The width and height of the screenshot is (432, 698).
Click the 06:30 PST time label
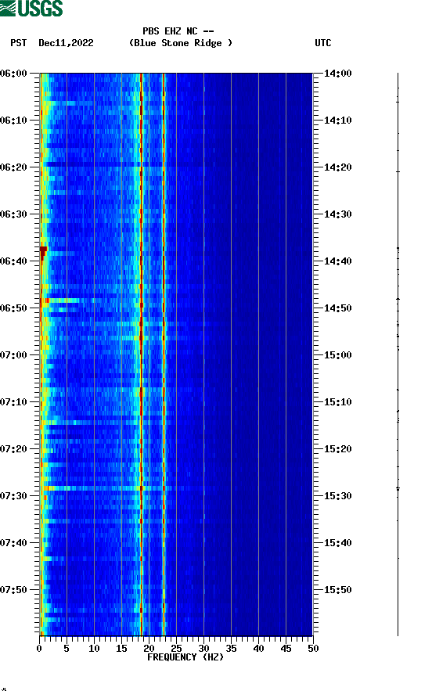(x=13, y=214)
